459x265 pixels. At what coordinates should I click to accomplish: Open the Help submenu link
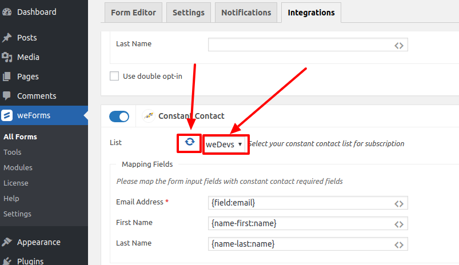11,198
